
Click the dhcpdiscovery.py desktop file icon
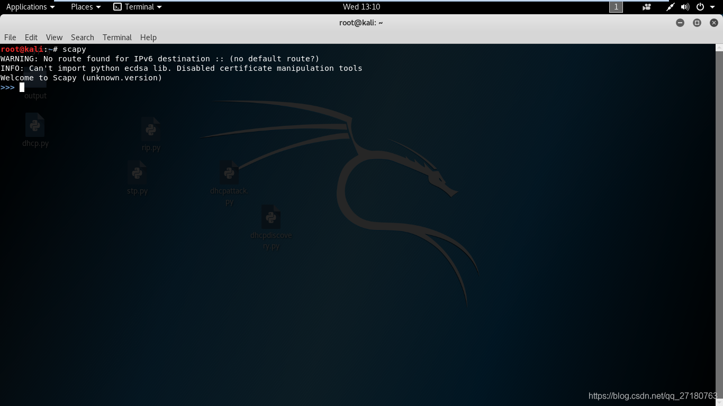pos(271,228)
